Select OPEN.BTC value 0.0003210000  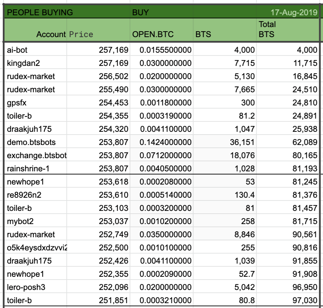(161, 300)
